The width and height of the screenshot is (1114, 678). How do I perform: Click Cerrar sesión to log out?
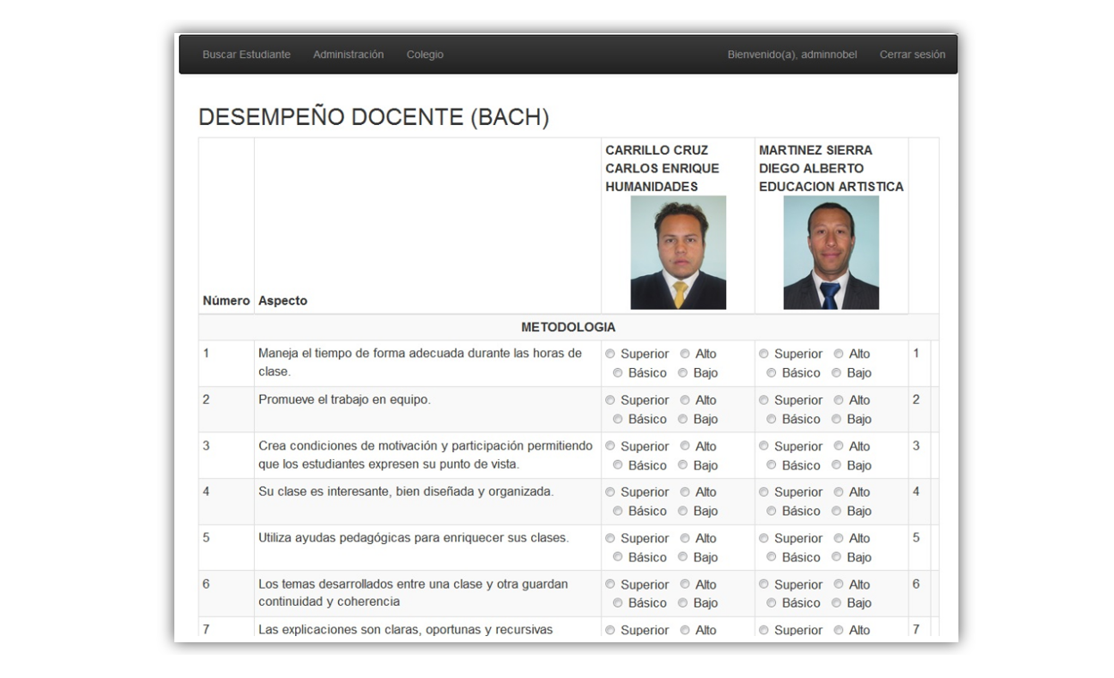(912, 54)
